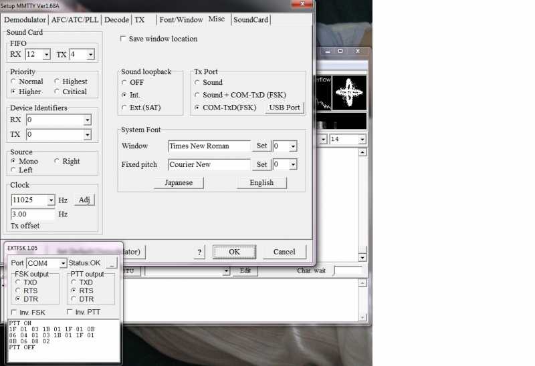535x366 pixels.
Task: Open Device Identifiers RX dropdown
Action: 88,120
